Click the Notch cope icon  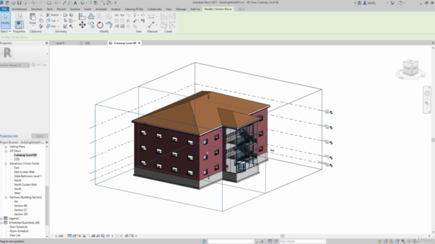click(x=48, y=15)
